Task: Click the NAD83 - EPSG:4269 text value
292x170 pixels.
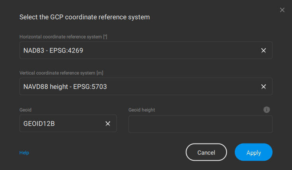Action: click(53, 51)
